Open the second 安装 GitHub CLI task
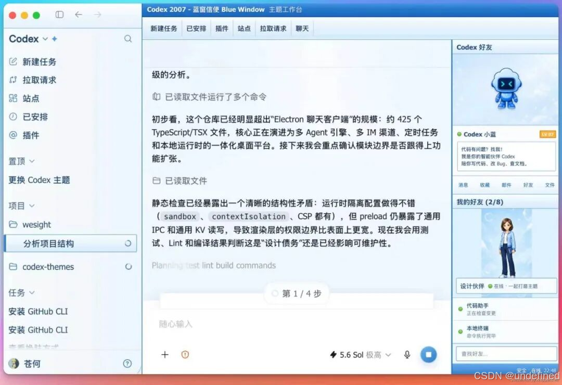Viewport: 562px width, 385px height. point(38,330)
